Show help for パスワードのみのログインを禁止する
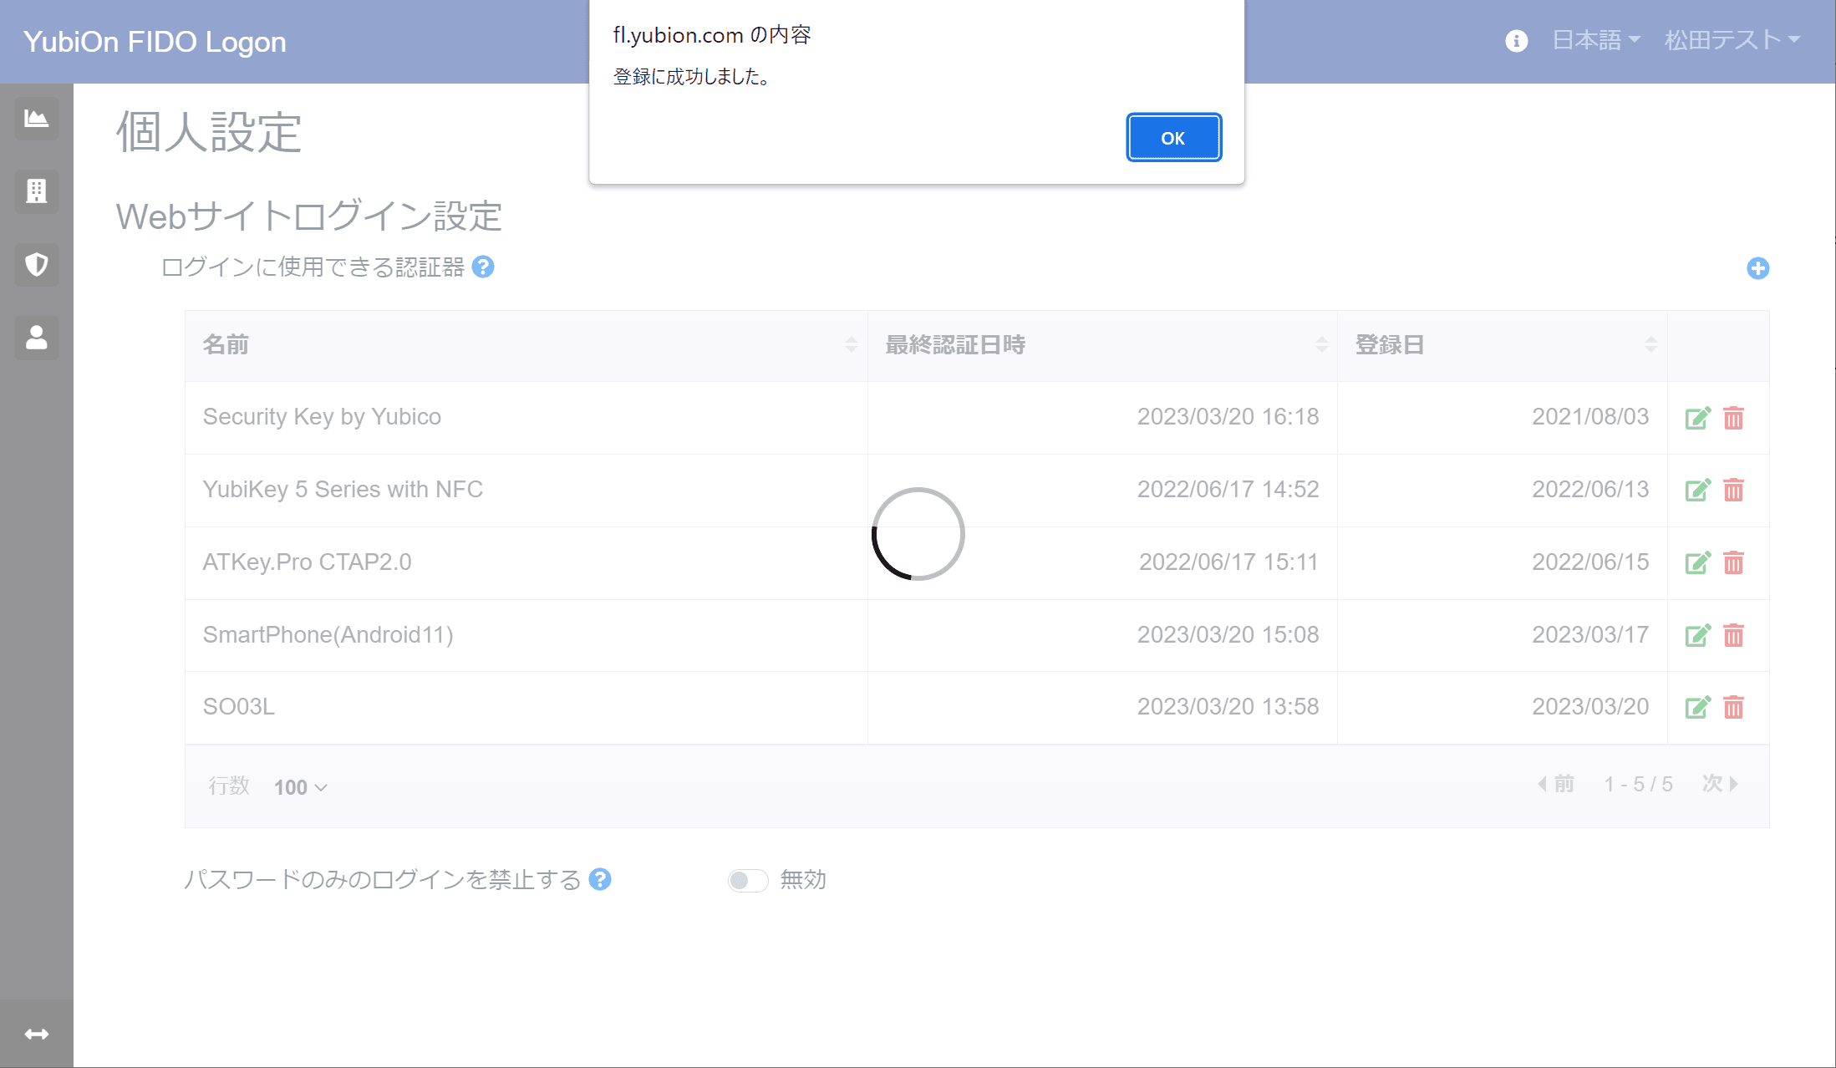This screenshot has height=1068, width=1836. click(600, 879)
